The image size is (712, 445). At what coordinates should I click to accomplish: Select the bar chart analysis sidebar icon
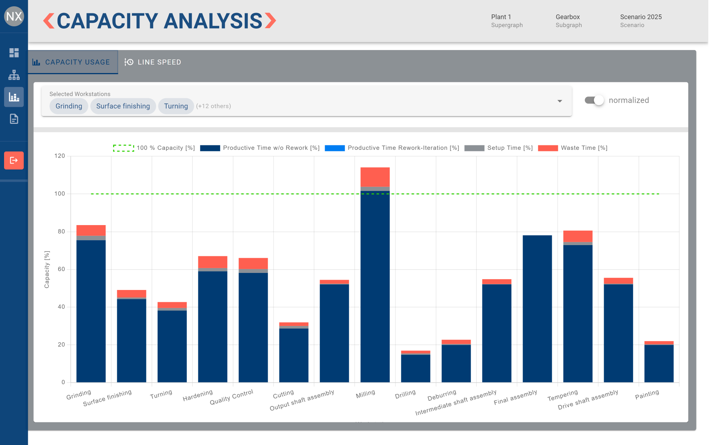[x=14, y=97]
